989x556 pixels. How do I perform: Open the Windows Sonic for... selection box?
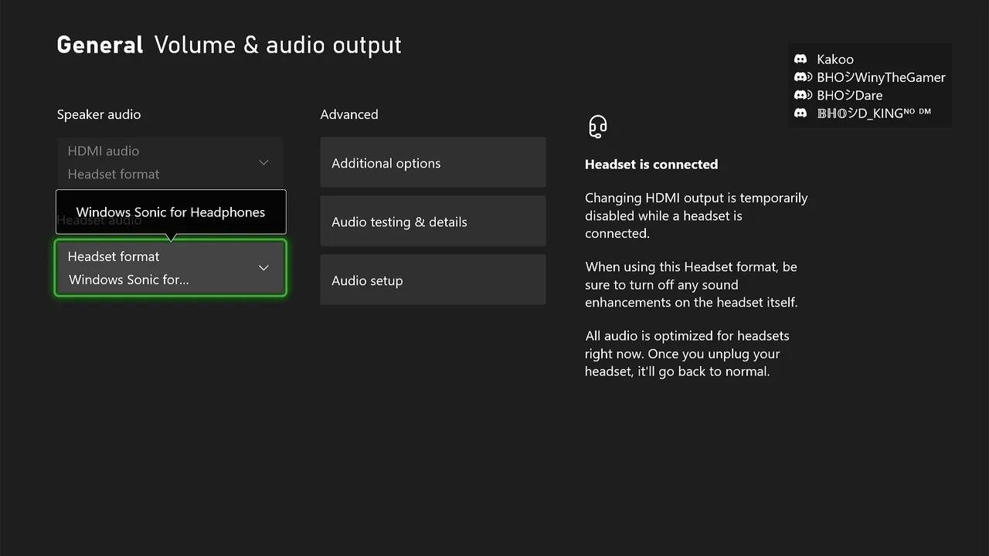tap(170, 268)
